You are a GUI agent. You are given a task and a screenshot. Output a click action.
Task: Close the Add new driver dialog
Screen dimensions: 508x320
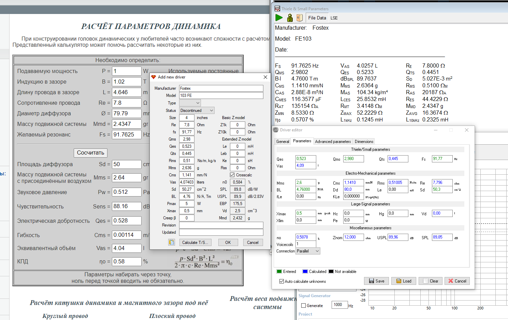click(x=265, y=77)
